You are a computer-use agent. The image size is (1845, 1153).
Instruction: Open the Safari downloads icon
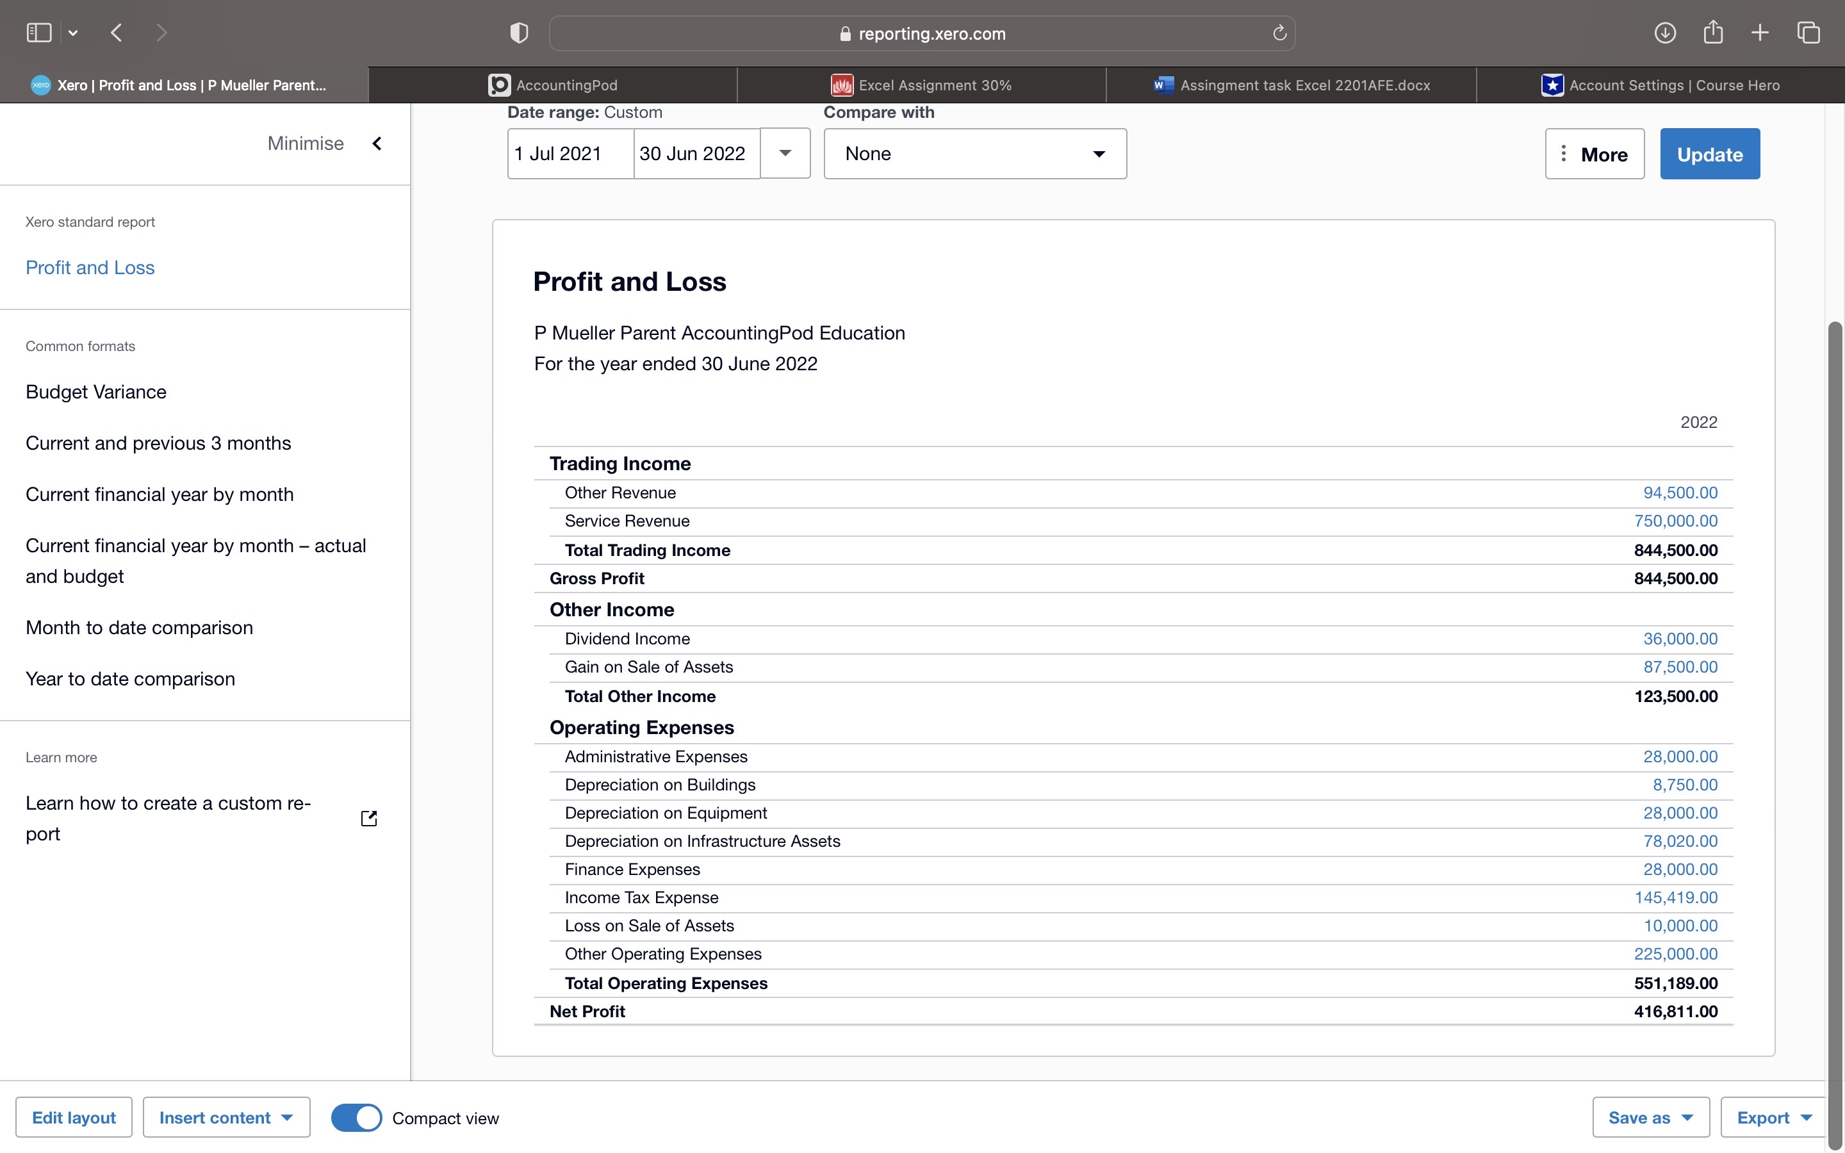point(1664,33)
